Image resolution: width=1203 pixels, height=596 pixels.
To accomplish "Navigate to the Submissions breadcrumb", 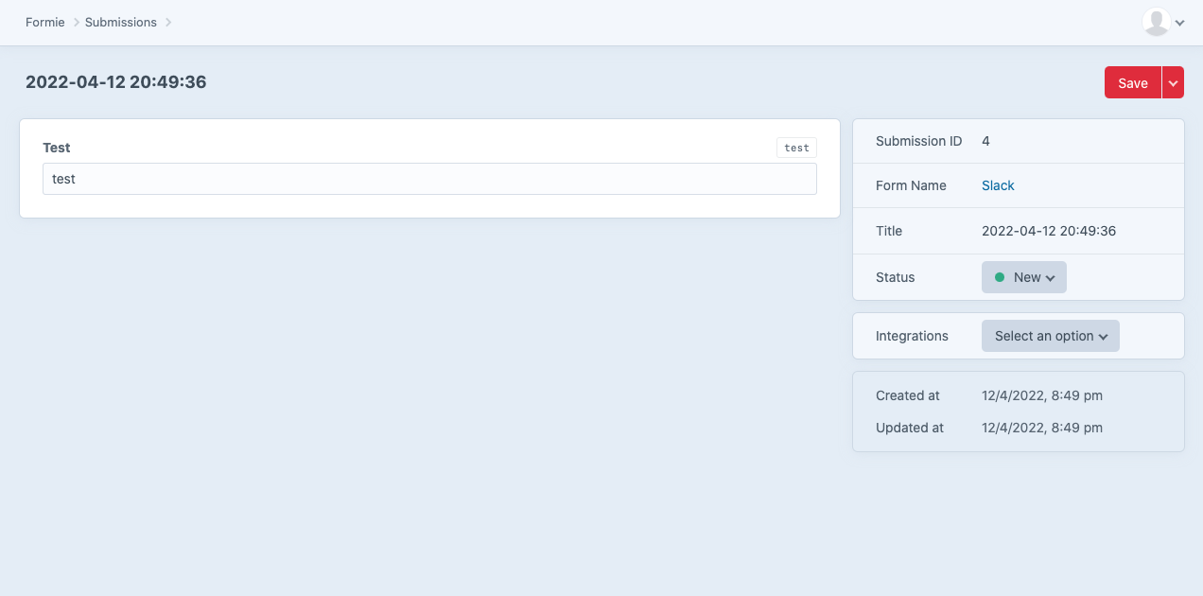I will coord(120,22).
